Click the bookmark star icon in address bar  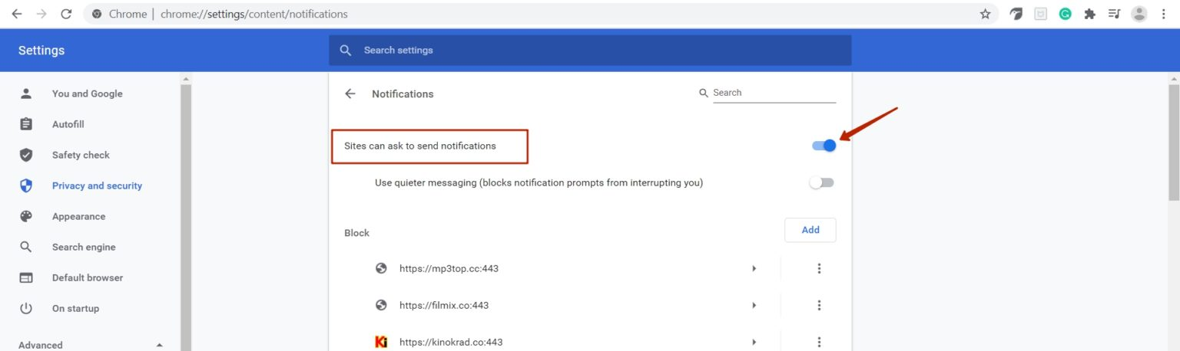(985, 14)
